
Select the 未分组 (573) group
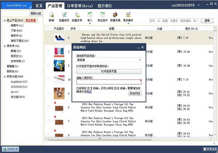(18, 97)
